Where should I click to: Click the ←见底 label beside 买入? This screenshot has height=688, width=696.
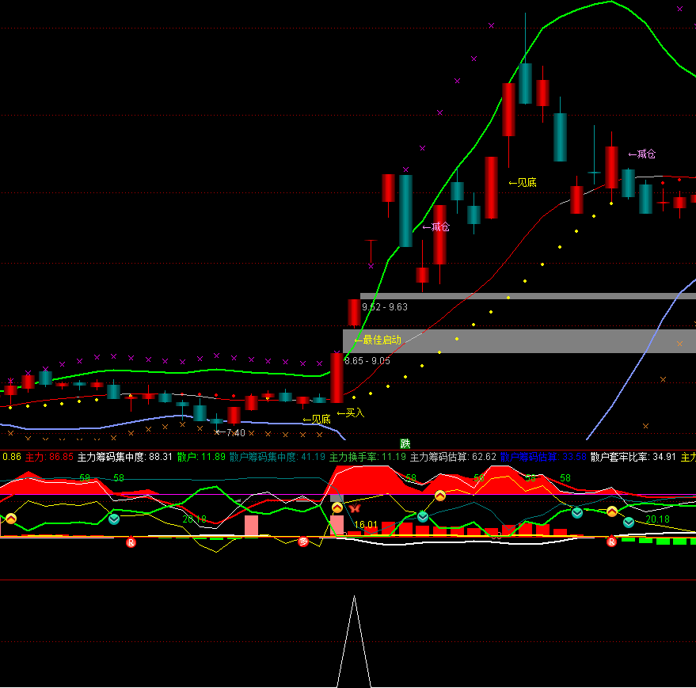(316, 419)
